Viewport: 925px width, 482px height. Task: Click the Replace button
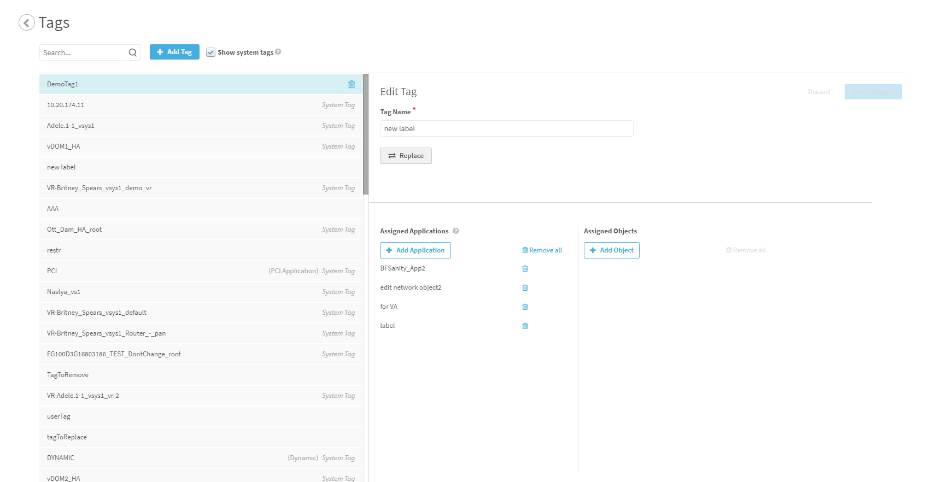click(406, 156)
